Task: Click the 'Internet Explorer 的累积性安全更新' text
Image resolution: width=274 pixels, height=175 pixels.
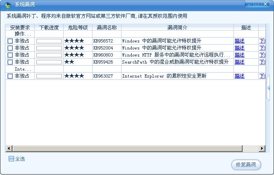Action: click(164, 76)
